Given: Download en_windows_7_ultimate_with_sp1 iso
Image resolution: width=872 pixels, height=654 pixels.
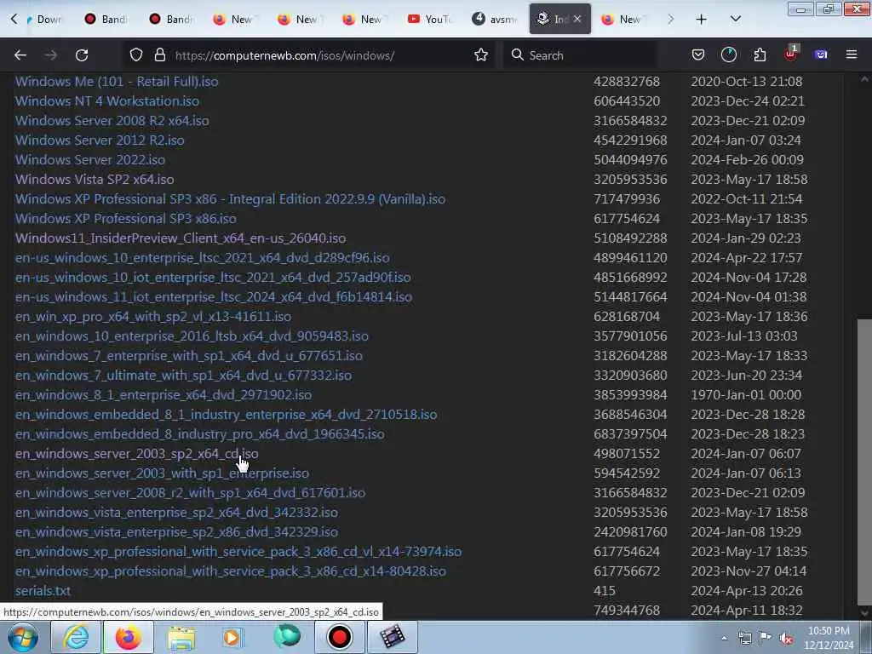Looking at the screenshot, I should [x=183, y=376].
